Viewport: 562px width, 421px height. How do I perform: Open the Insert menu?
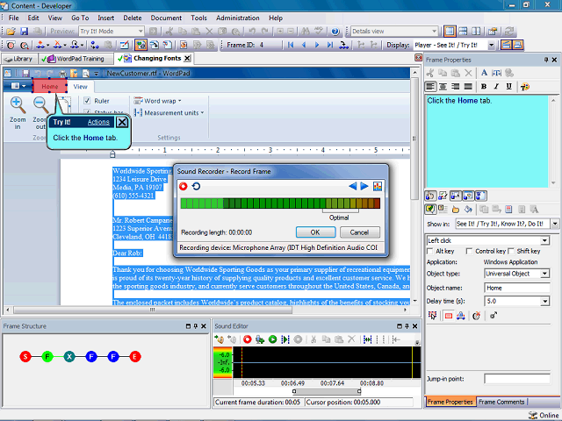click(x=105, y=18)
